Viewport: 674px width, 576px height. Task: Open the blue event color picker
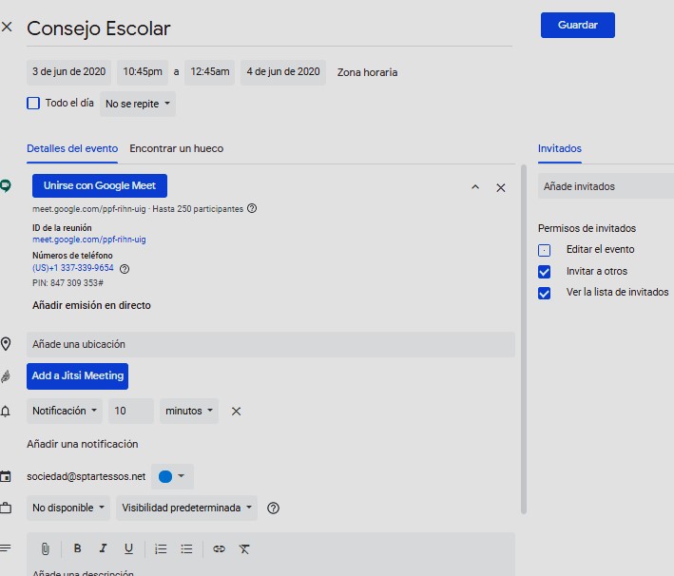171,476
